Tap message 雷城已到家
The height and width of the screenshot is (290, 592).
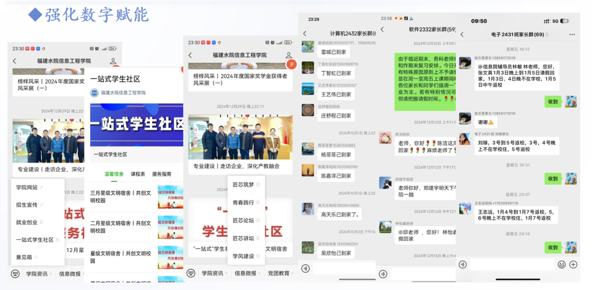[334, 52]
